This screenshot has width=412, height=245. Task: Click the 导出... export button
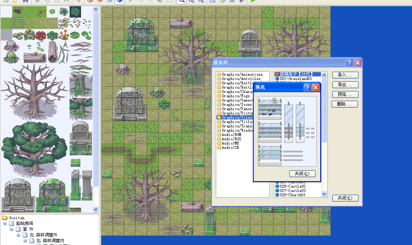[345, 85]
